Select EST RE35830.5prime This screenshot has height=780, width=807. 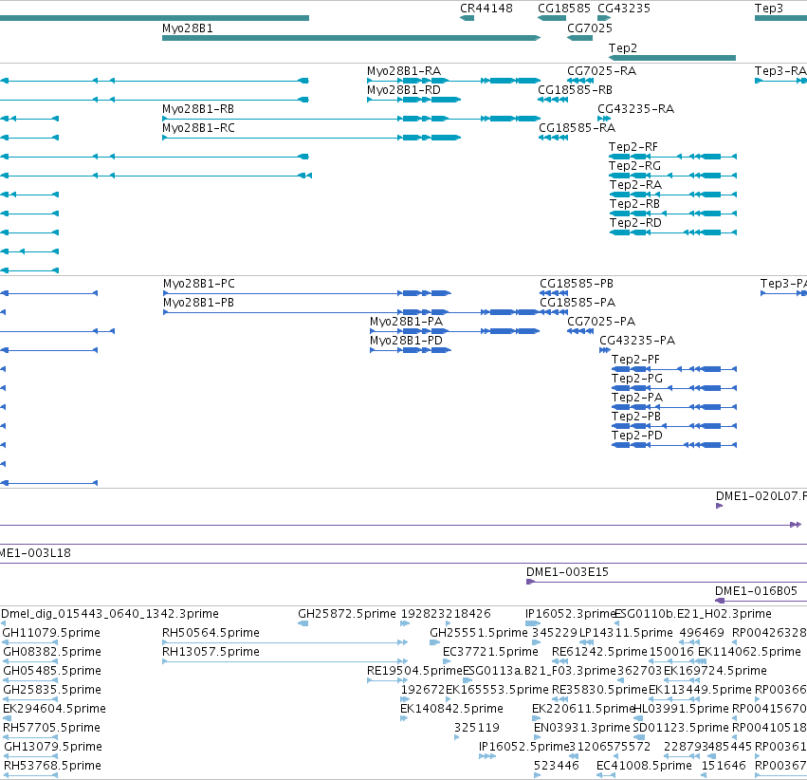[559, 699]
